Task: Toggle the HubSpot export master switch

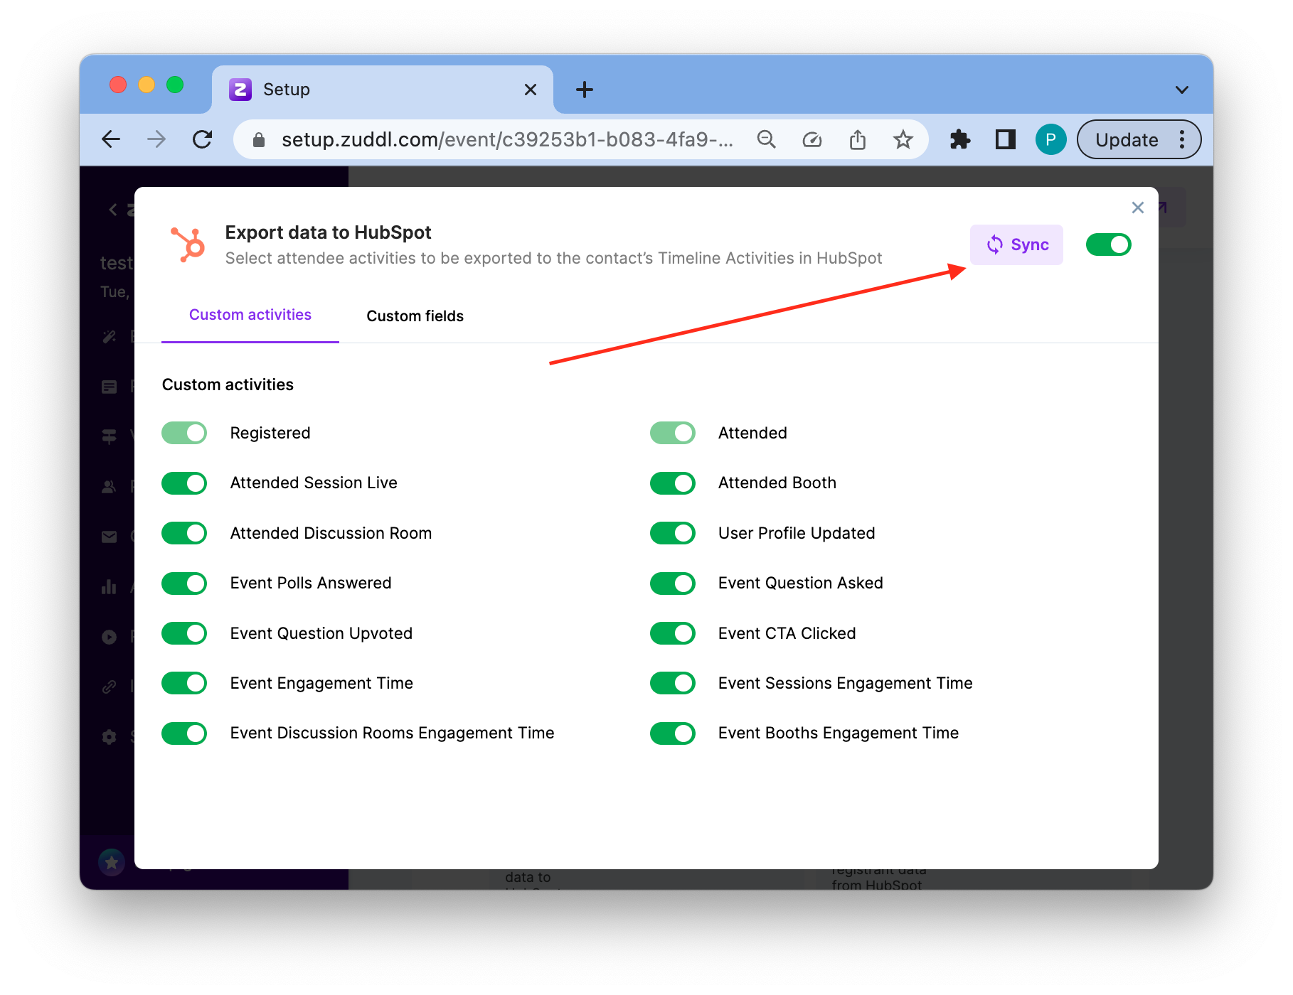Action: click(x=1108, y=244)
